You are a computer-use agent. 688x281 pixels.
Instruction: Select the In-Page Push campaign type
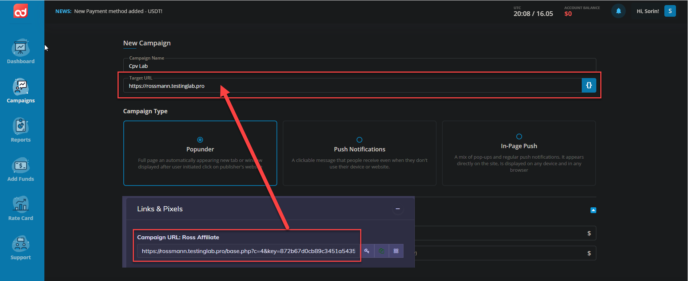pyautogui.click(x=519, y=137)
